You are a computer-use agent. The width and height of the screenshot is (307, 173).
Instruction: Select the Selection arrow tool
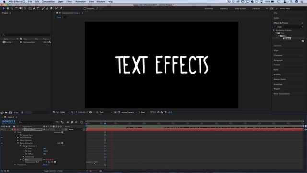[3, 9]
